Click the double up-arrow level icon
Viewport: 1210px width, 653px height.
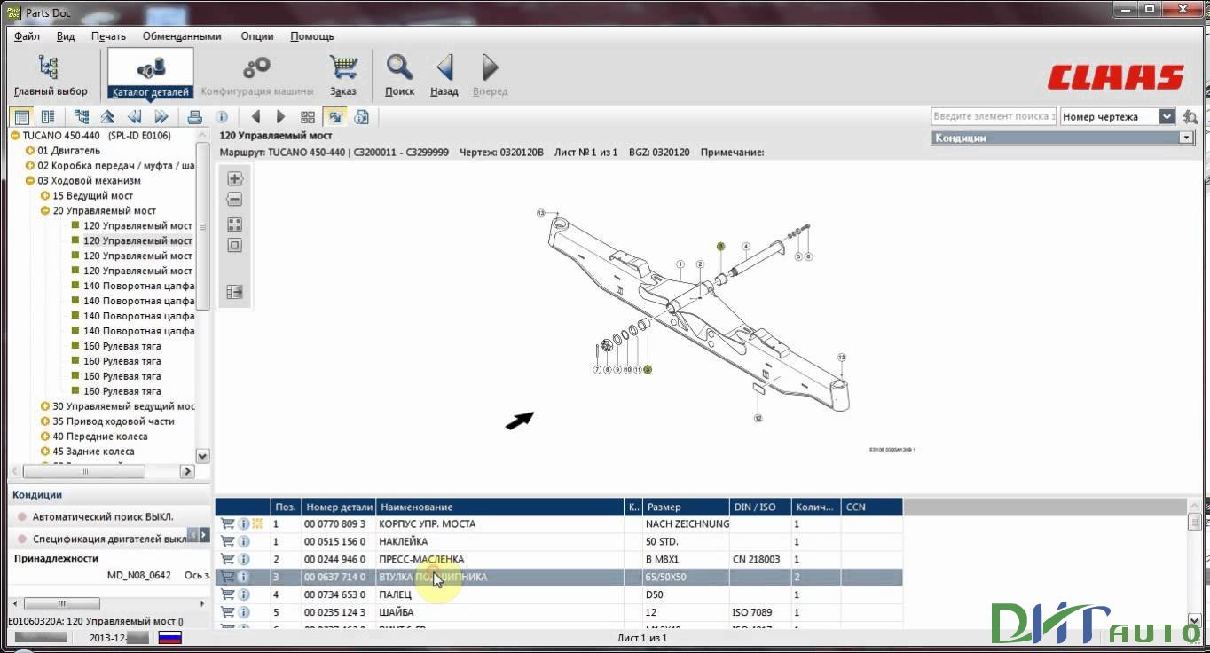tap(107, 117)
